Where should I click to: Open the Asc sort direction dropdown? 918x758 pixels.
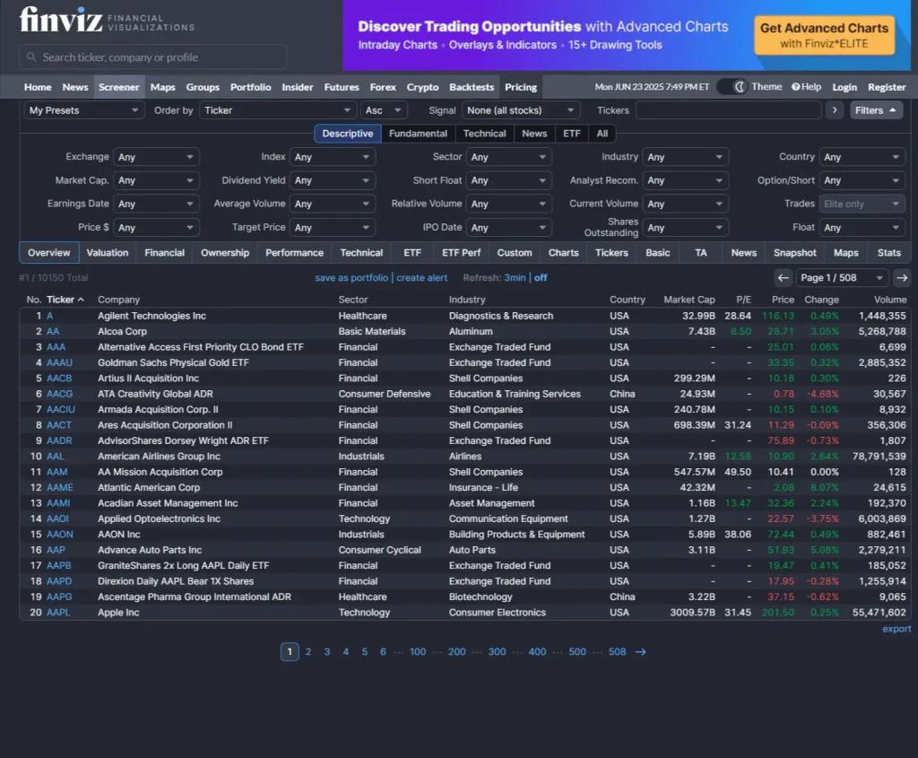pyautogui.click(x=383, y=110)
